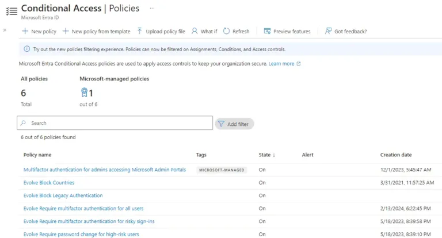Click the 6 out of 6 policies found text
This screenshot has width=442, height=238.
point(48,137)
